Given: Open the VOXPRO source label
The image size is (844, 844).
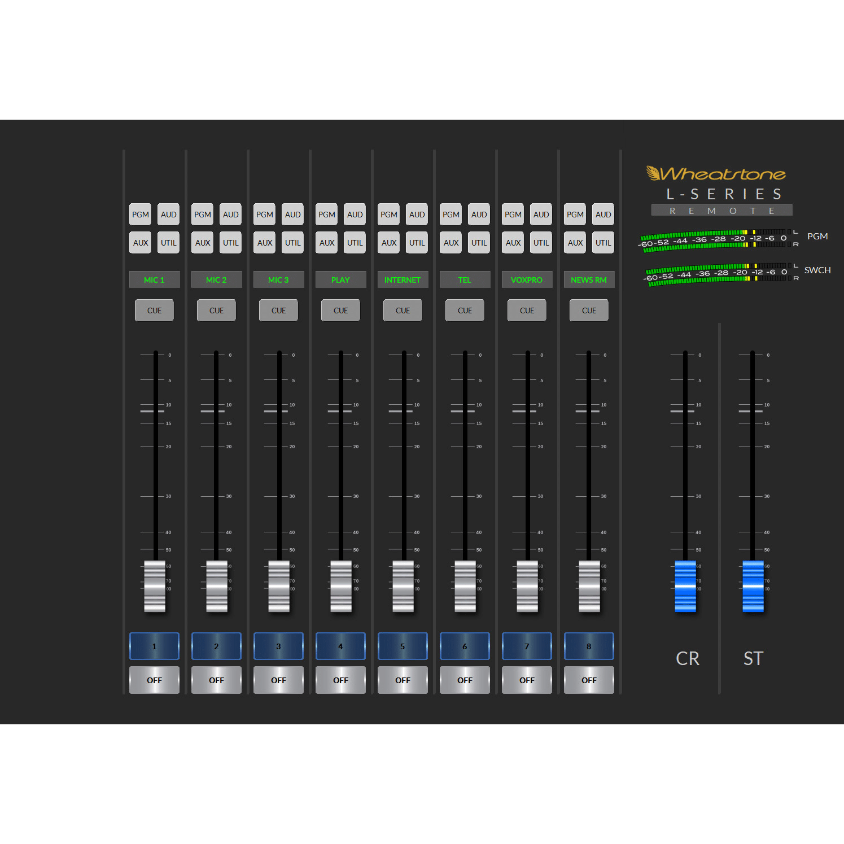Looking at the screenshot, I should [x=527, y=279].
